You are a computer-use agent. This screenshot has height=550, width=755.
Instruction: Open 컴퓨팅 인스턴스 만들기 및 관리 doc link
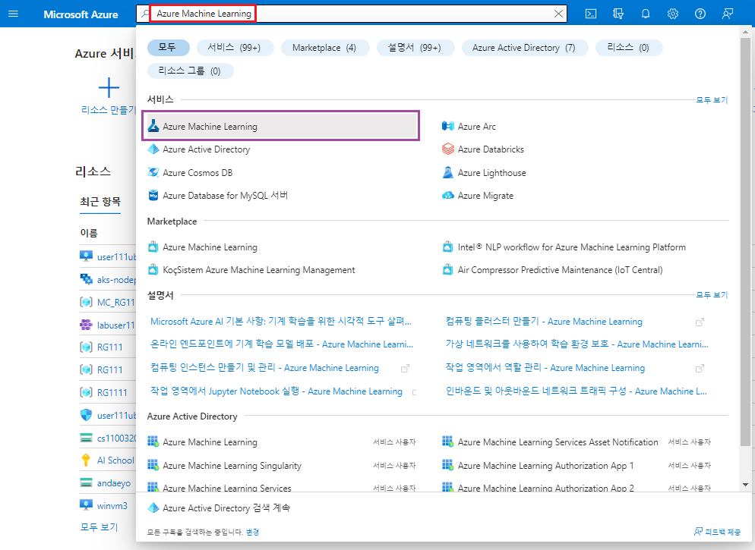click(x=264, y=368)
